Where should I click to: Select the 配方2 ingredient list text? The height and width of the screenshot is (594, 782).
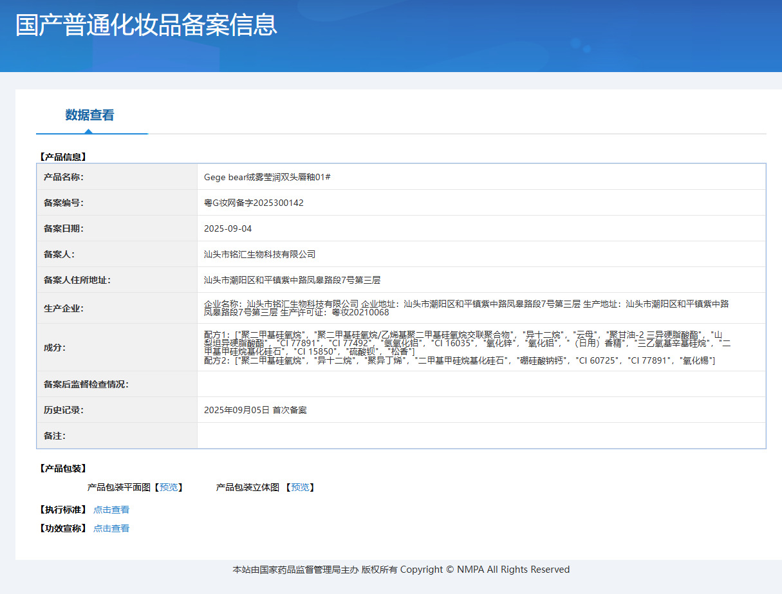[460, 360]
